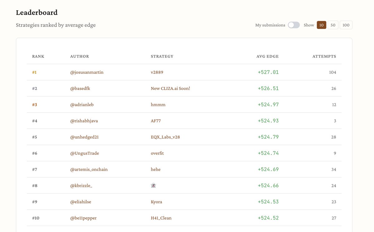This screenshot has height=232, width=374.
Task: Click strategy overfit
Action: (157, 153)
